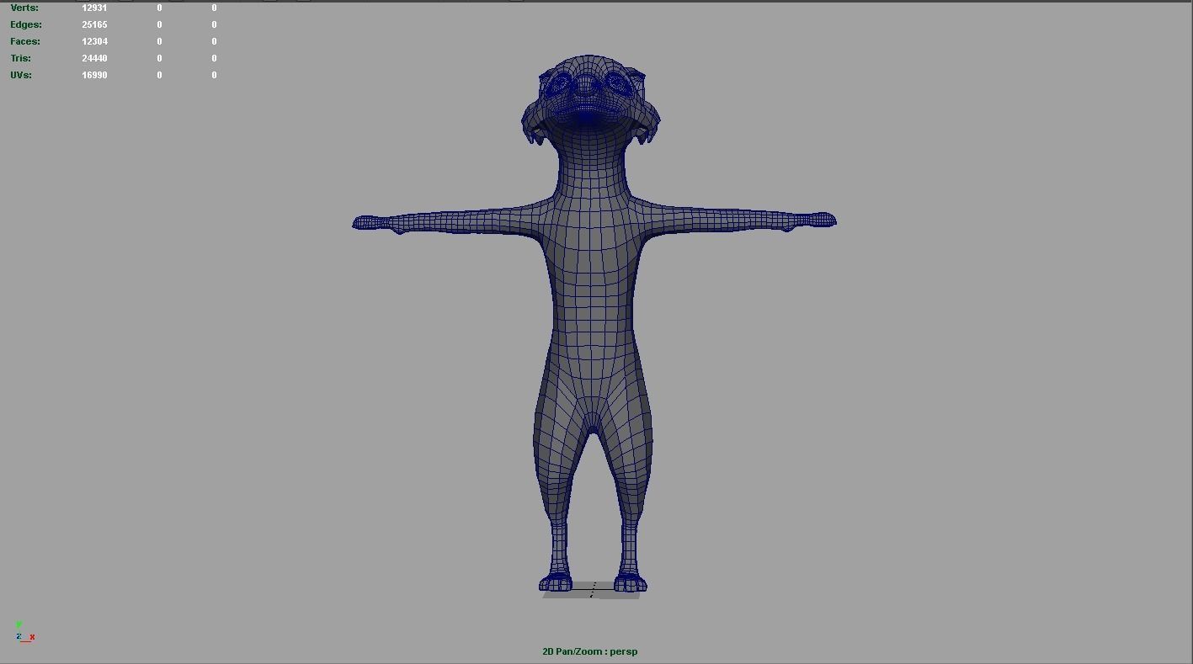Click the vertex count value 12931

pos(94,8)
